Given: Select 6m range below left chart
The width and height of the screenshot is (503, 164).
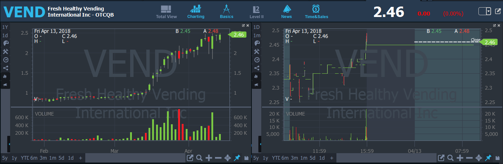Looking at the screenshot, I should [34, 158].
